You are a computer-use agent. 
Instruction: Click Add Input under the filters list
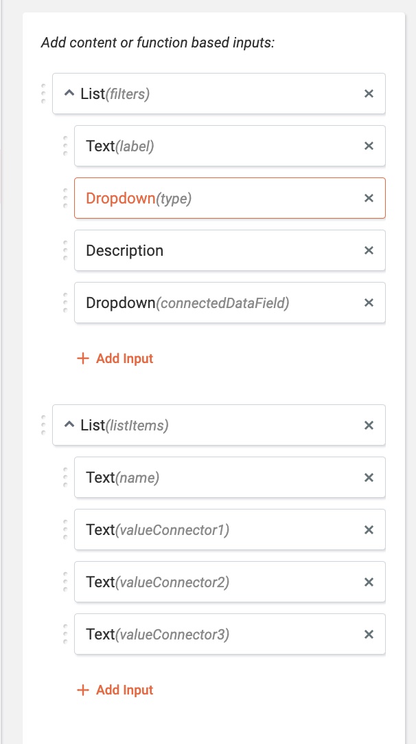115,358
